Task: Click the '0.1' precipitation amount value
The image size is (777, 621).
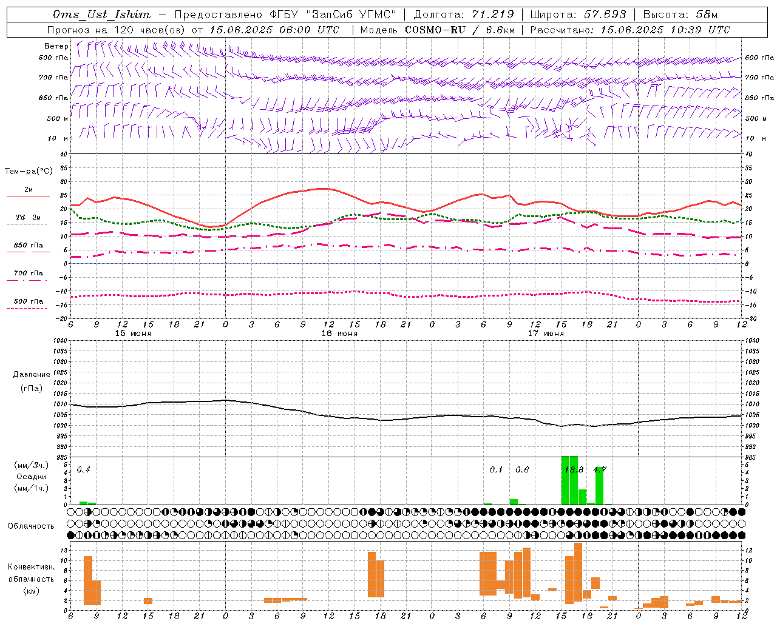Action: (x=497, y=470)
